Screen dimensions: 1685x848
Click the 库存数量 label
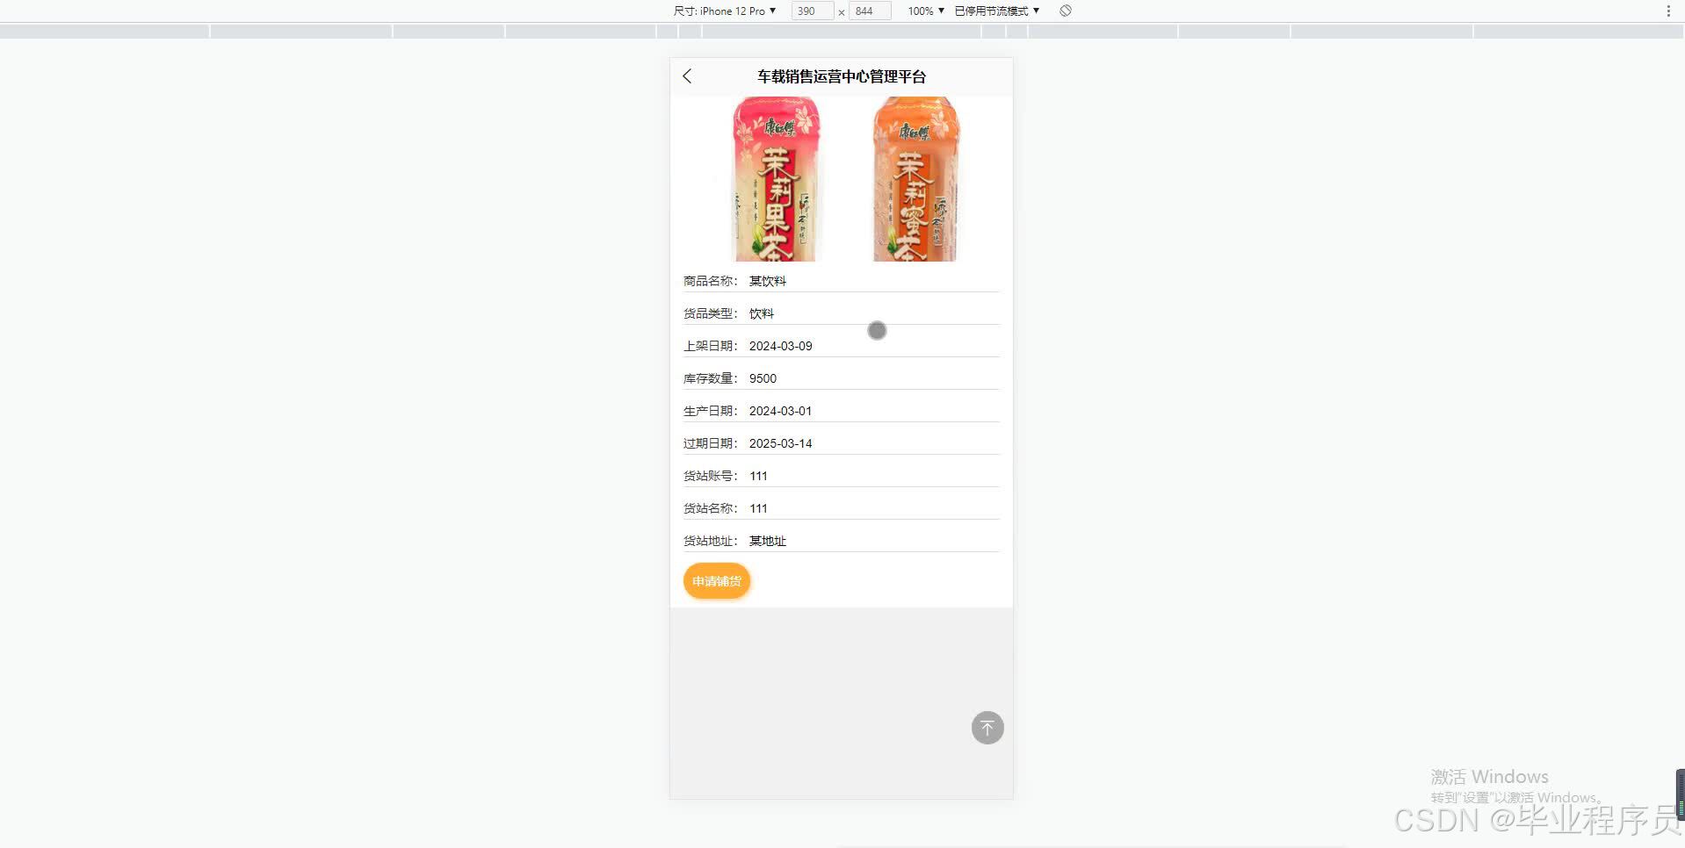click(x=711, y=378)
